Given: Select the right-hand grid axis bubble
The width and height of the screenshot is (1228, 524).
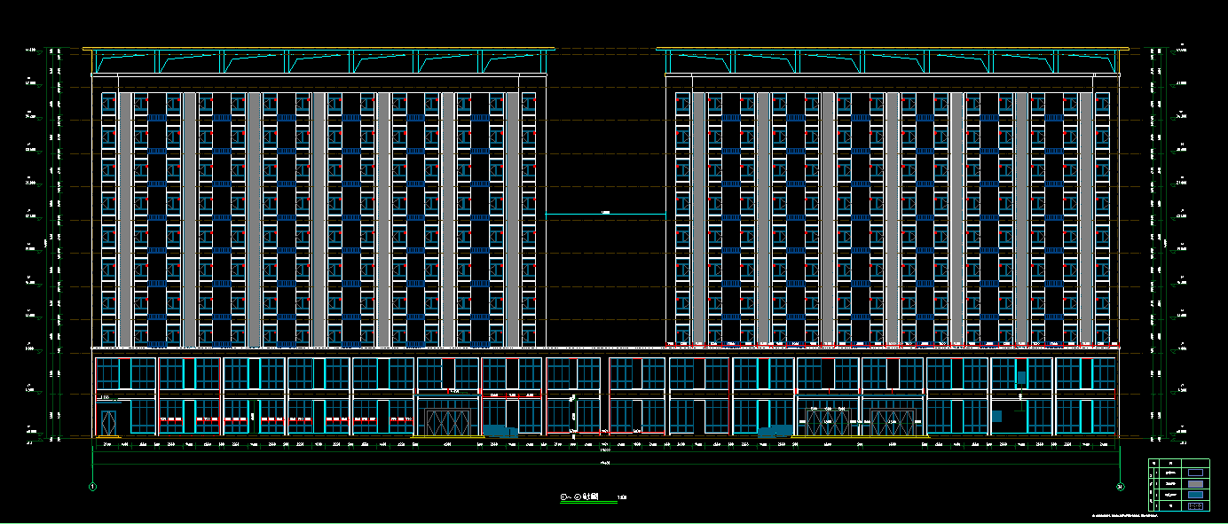Looking at the screenshot, I should click(x=1120, y=486).
